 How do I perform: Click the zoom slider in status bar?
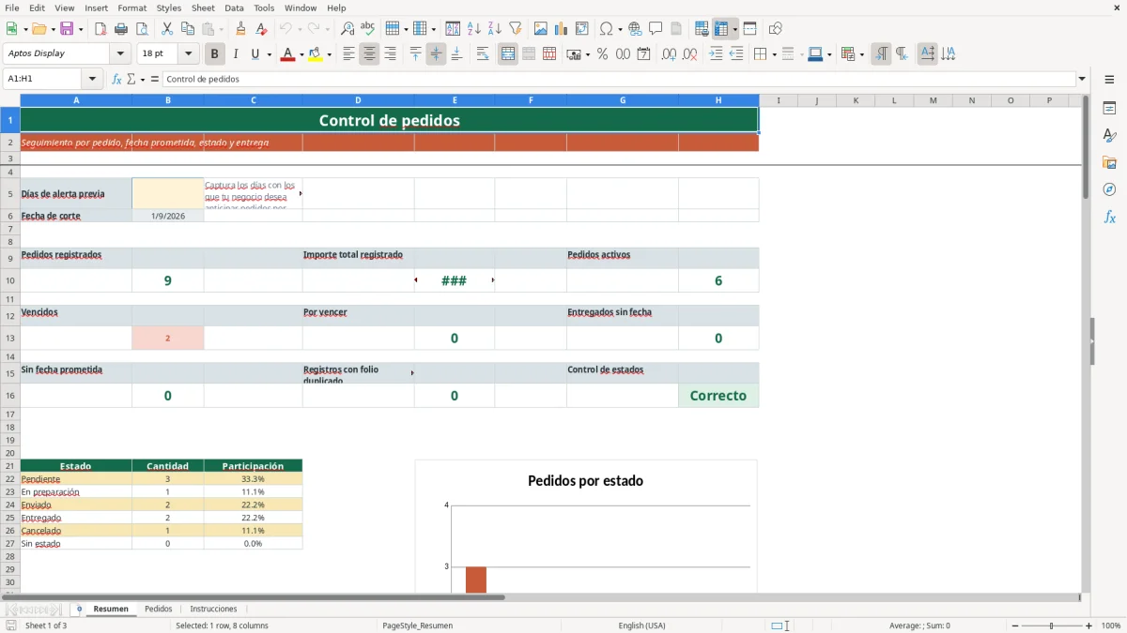tap(1052, 625)
